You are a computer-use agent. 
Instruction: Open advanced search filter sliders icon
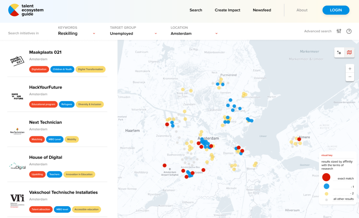tap(339, 31)
